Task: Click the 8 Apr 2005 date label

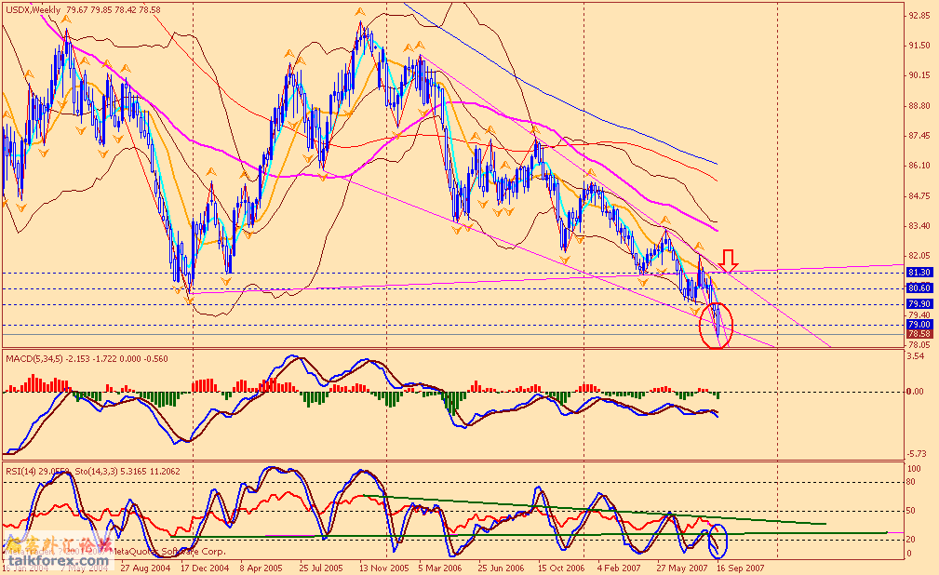Action: click(x=262, y=568)
